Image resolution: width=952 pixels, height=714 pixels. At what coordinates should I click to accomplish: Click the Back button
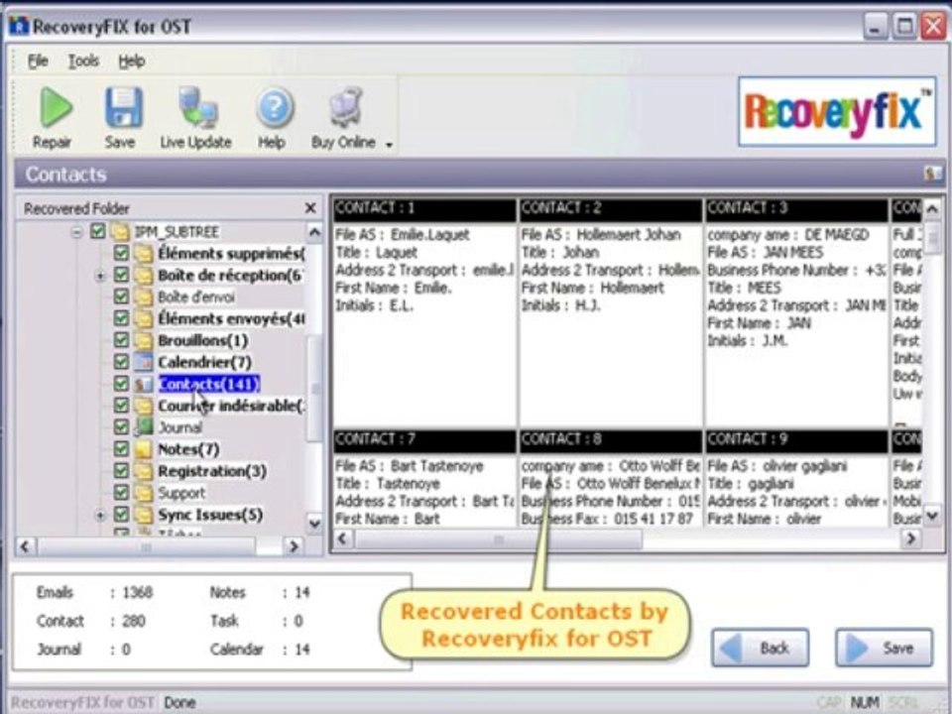click(x=761, y=648)
